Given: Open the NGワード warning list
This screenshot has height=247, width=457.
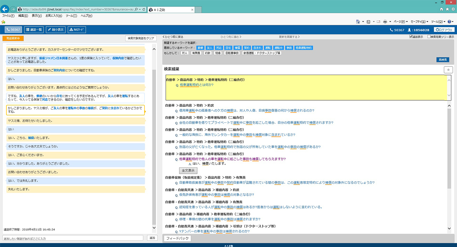Looking at the screenshot, I should click(77, 30).
